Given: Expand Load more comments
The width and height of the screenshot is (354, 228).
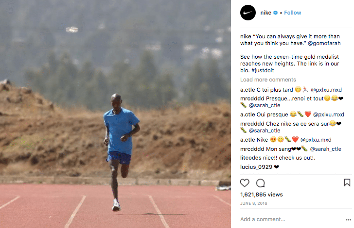Looking at the screenshot, I should pos(268,80).
